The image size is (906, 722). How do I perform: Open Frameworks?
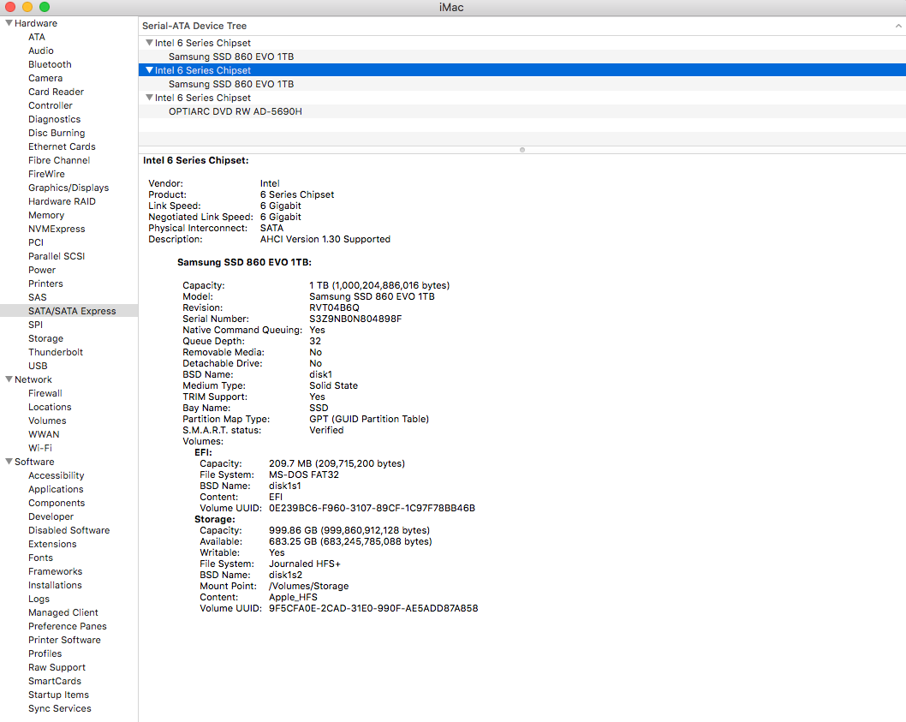(56, 571)
